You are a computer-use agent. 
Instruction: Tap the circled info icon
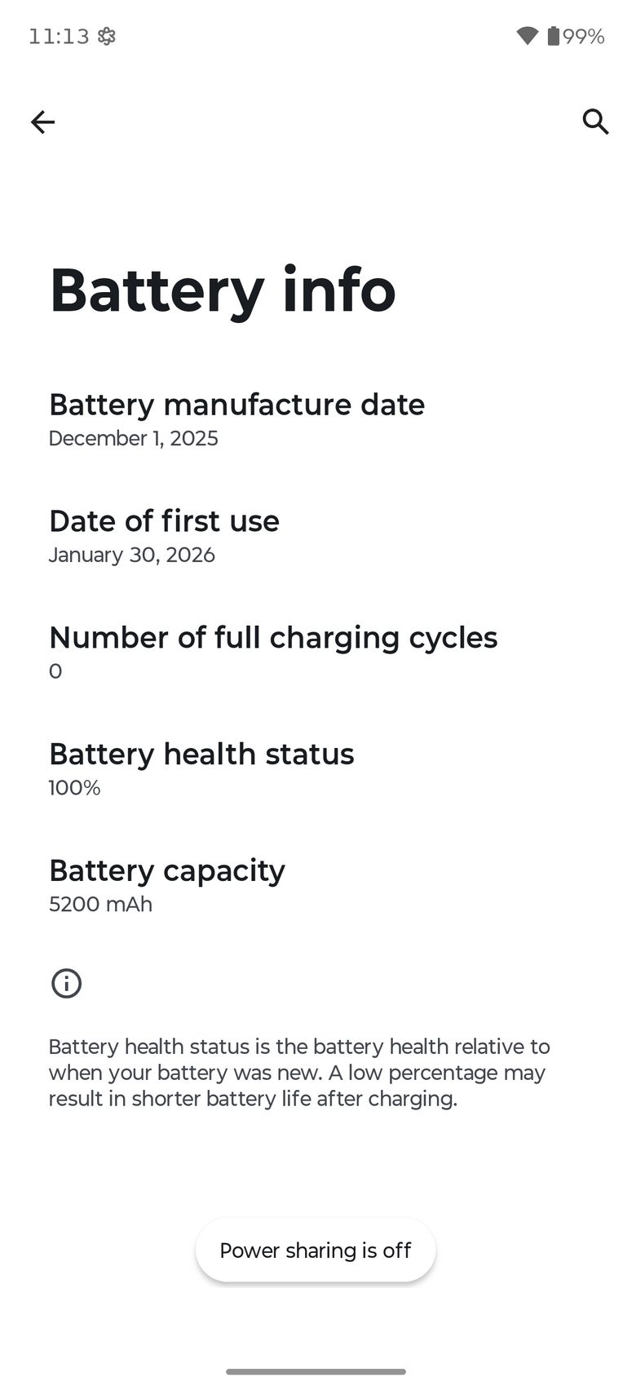pos(66,983)
